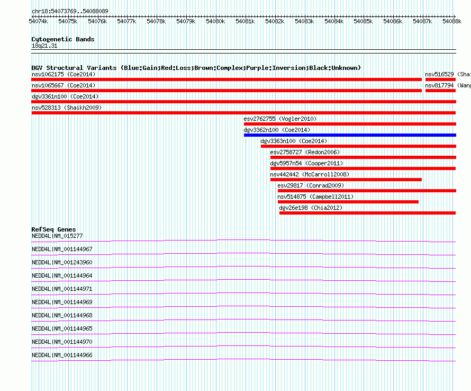
Task: Click the red bar under esv2762755
Action: click(350, 124)
